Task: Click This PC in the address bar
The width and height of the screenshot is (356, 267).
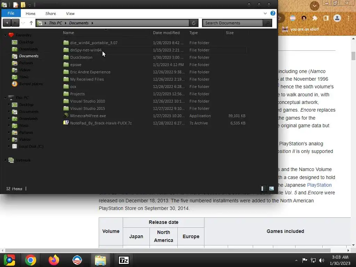Action: coord(55,23)
